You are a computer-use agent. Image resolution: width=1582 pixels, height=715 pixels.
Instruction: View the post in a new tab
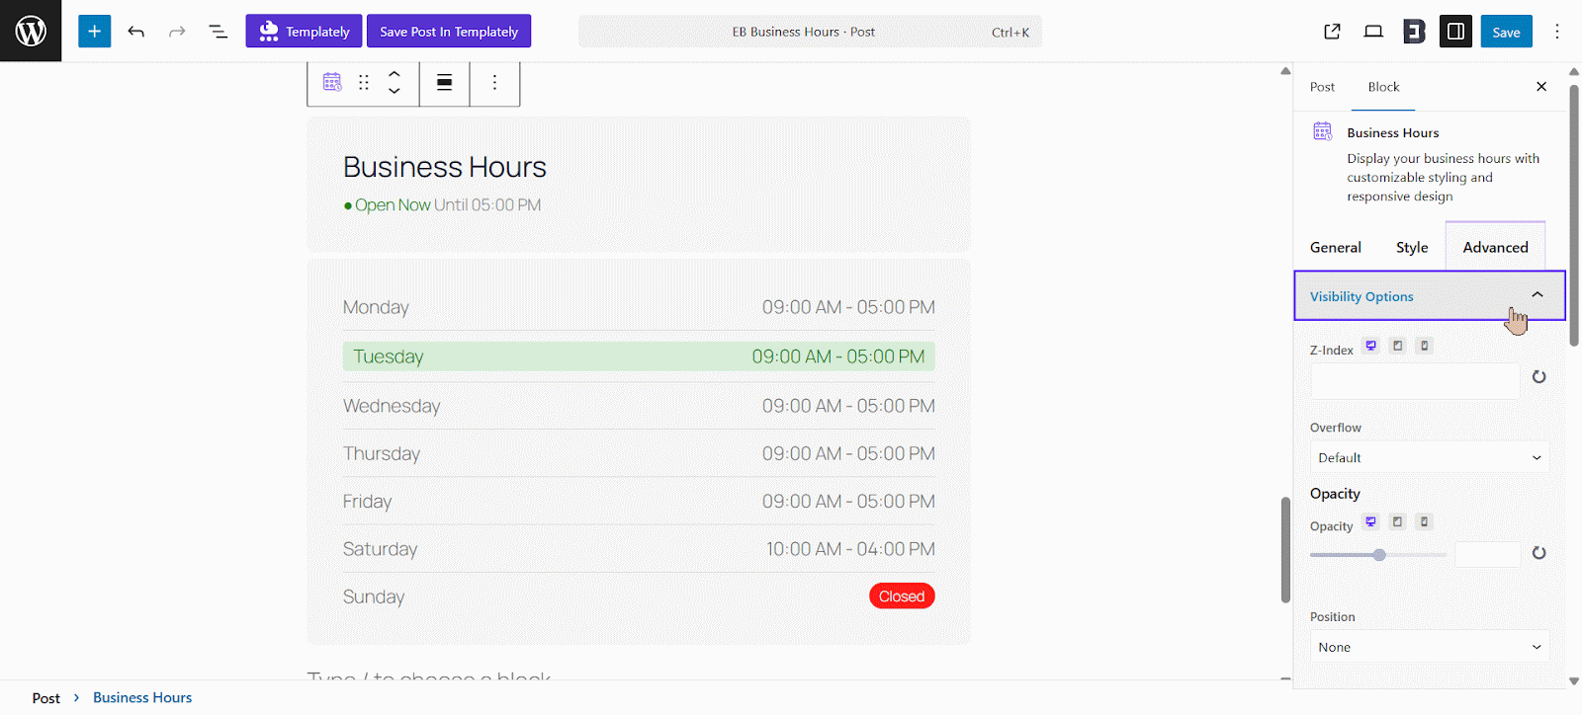[x=1332, y=32]
